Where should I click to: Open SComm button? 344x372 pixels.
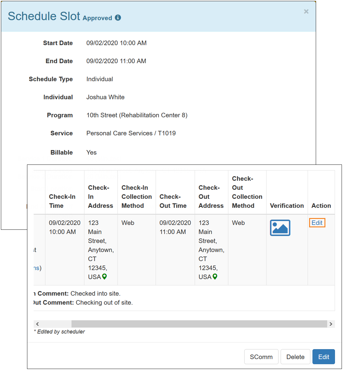pos(261,357)
